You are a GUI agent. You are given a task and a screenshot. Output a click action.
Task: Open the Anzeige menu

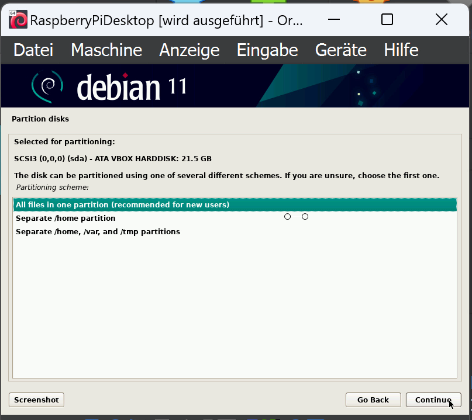190,50
